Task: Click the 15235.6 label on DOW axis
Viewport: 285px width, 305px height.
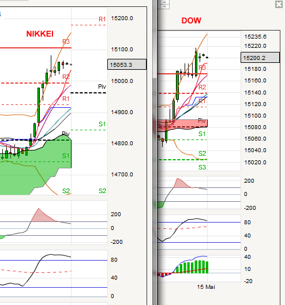Action: [255, 36]
